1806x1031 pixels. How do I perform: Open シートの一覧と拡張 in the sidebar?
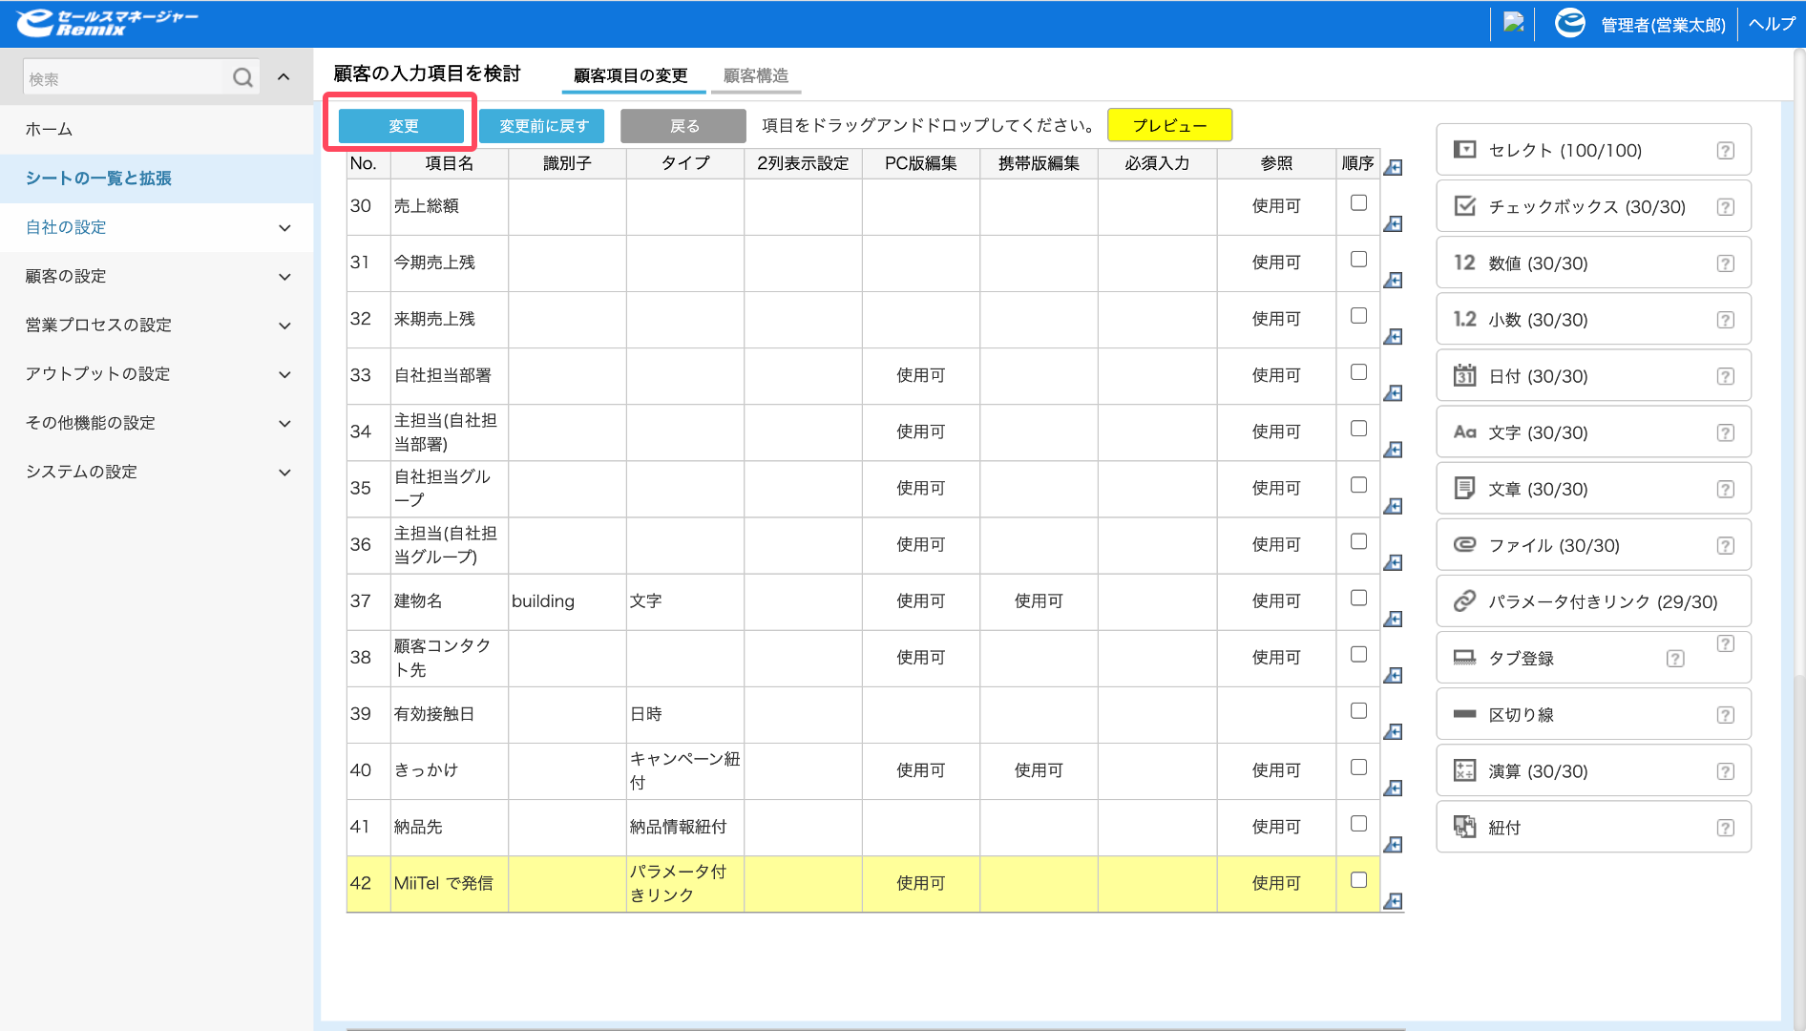[x=157, y=179]
